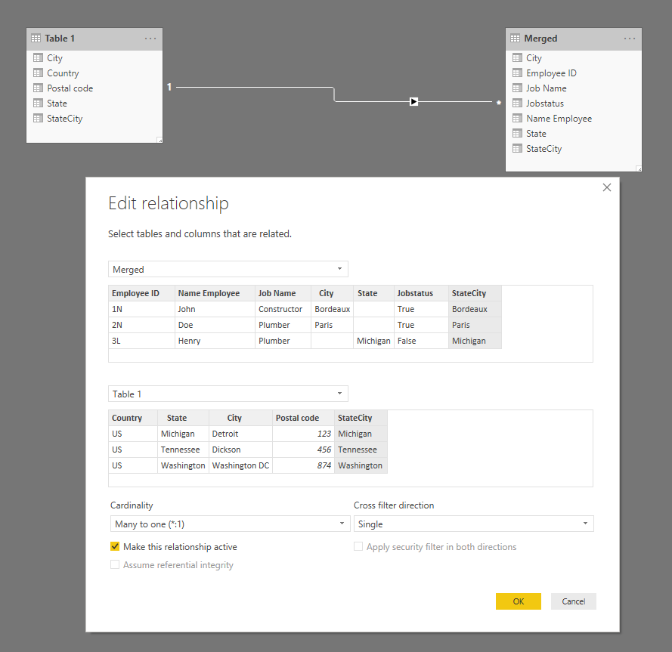
Task: Click the Employee ID field icon in Merged
Action: click(x=517, y=73)
